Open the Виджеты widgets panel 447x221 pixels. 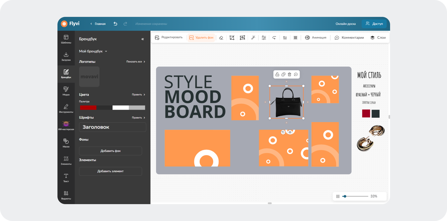tap(66, 195)
